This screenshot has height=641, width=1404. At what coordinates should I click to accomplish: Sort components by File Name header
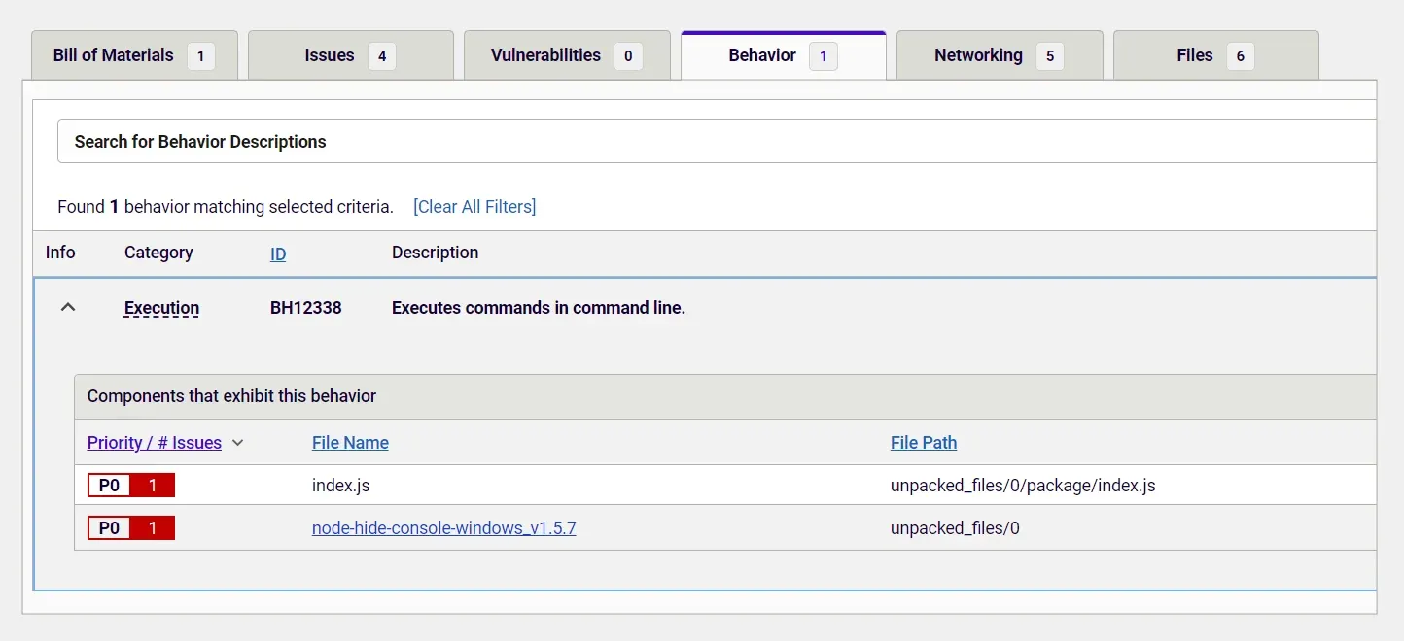tap(350, 443)
